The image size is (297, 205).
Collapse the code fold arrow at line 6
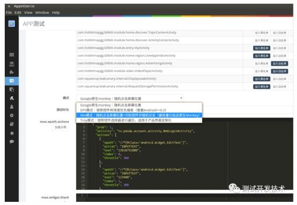pyautogui.click(x=86, y=139)
